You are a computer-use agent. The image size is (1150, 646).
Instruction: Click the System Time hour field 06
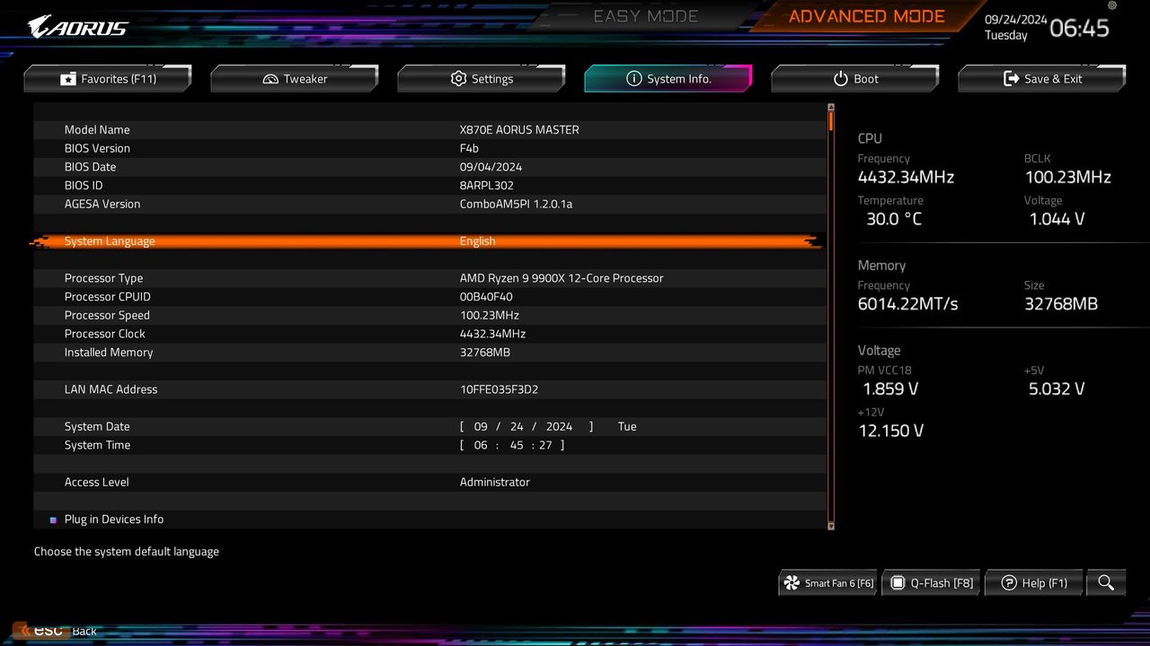(x=481, y=446)
